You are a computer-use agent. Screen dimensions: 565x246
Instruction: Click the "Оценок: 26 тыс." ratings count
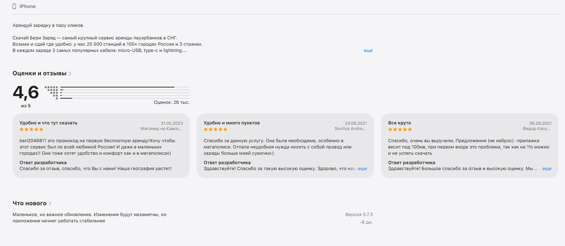(172, 102)
